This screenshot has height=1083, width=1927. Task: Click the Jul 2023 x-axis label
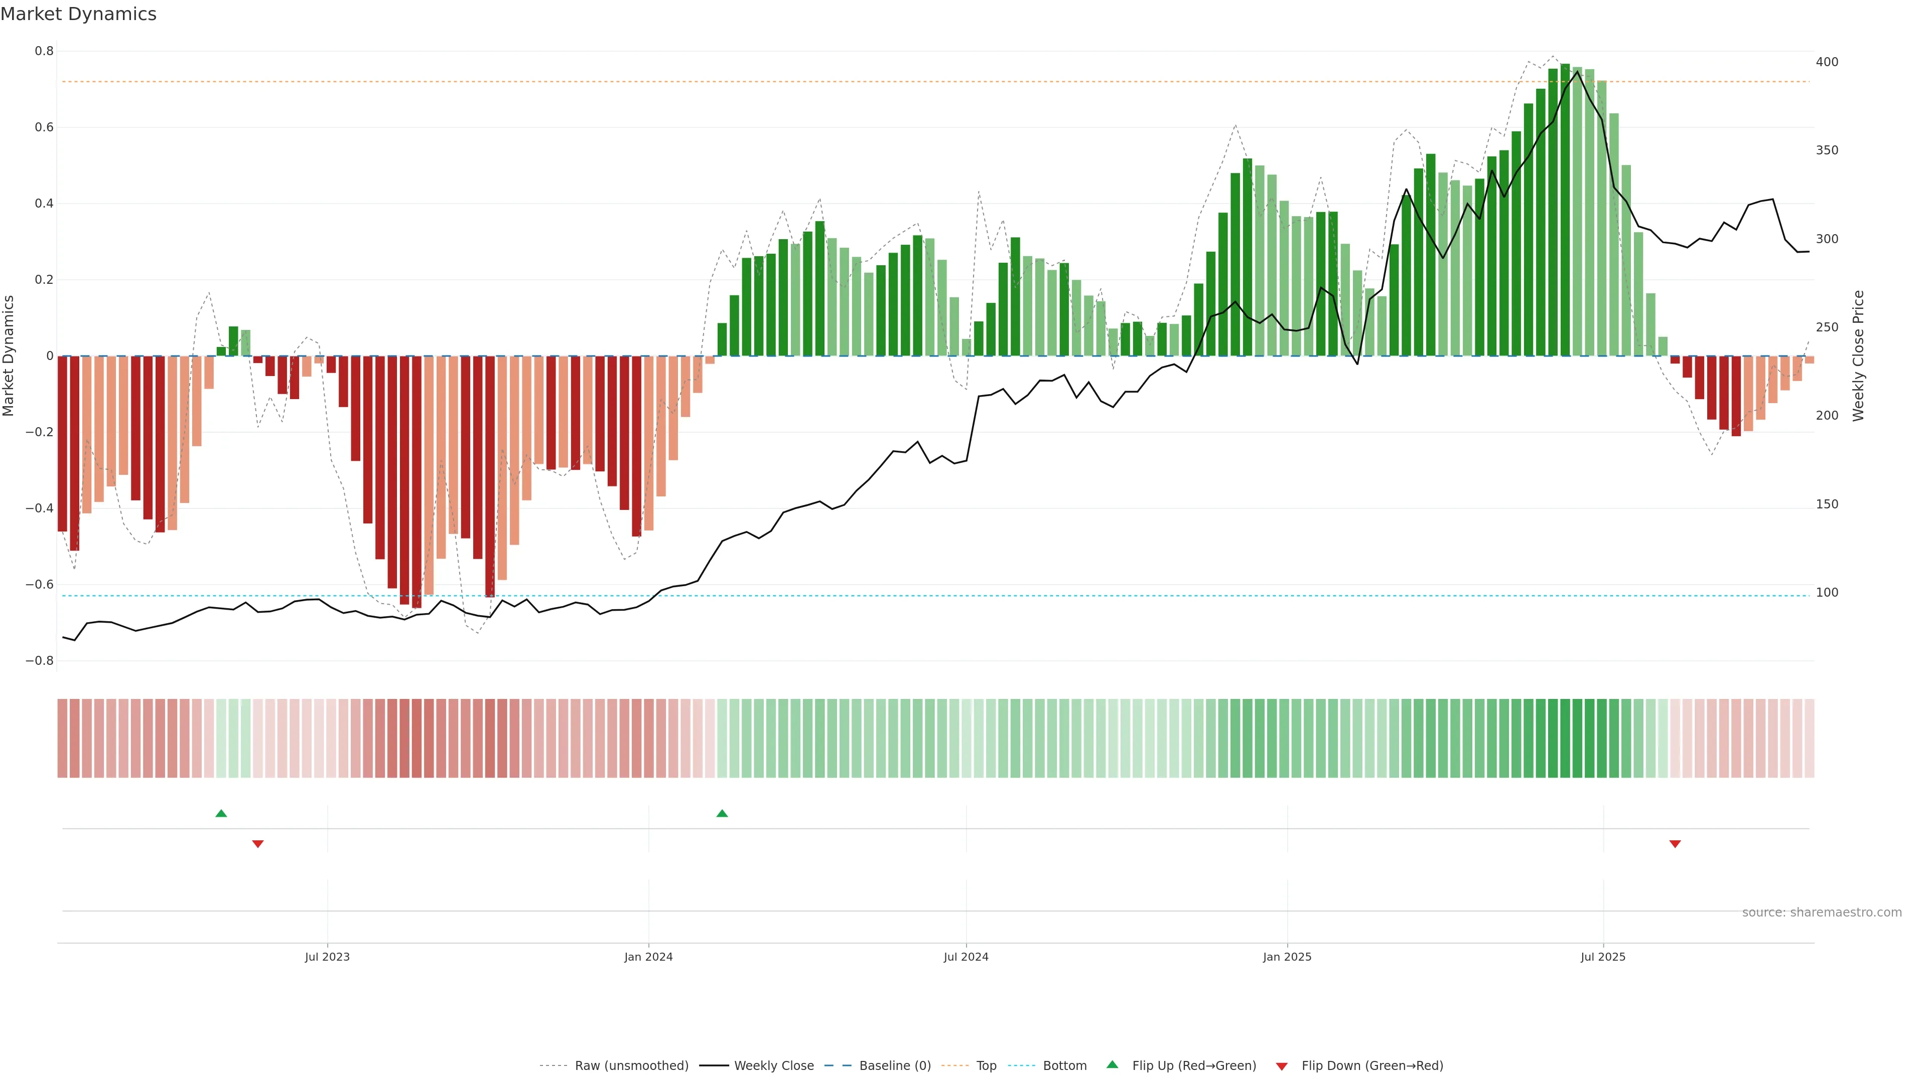click(327, 957)
